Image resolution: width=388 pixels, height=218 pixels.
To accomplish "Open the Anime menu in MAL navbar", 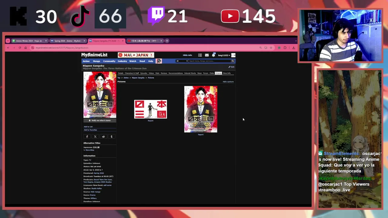I will (x=86, y=61).
